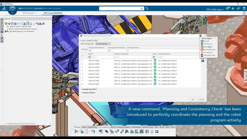Open the Point Fastening toolbar tab

104,127
